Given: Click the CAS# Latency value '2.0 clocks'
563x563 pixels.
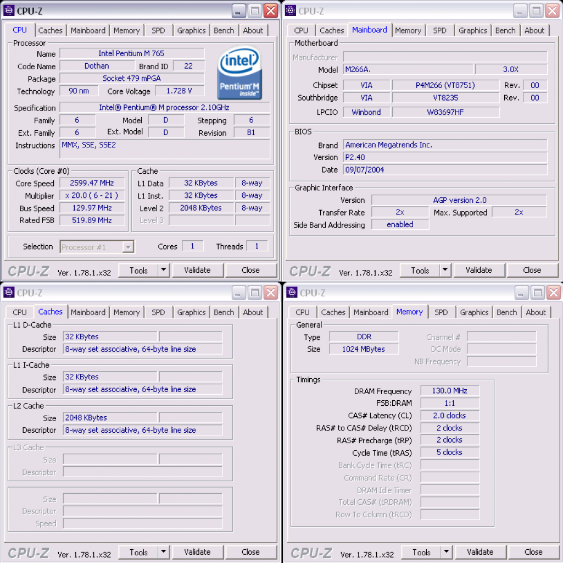Looking at the screenshot, I should click(x=450, y=416).
